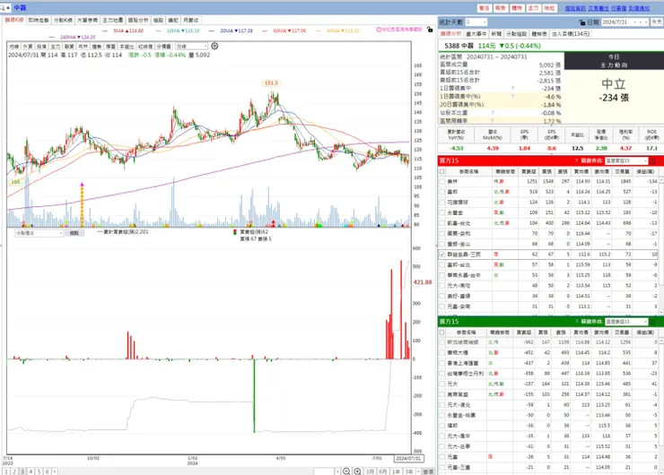Click the red 主力 button in top bar
Viewport: 664px width, 475px height.
(533, 8)
